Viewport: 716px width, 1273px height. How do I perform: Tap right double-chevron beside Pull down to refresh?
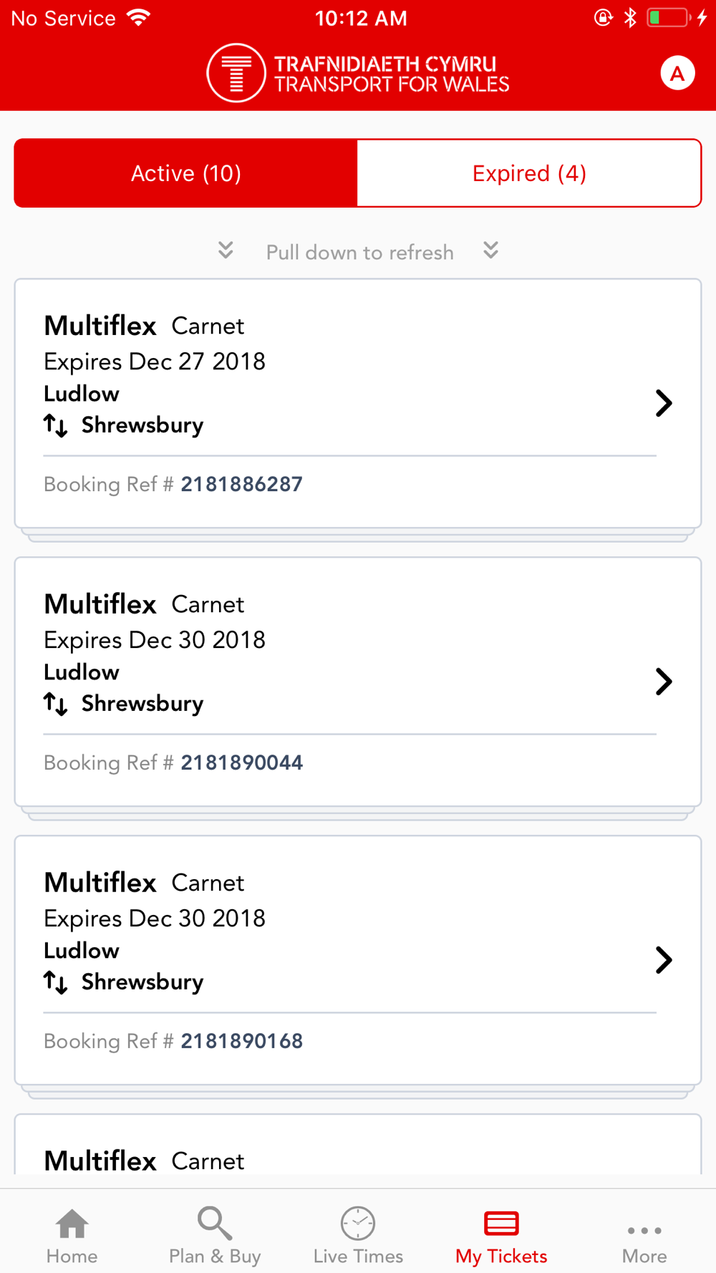click(490, 250)
